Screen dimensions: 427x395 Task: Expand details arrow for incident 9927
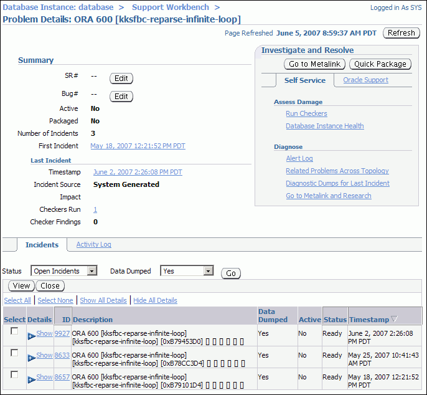(32, 336)
